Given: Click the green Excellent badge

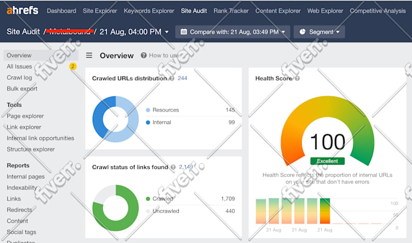Looking at the screenshot, I should pyautogui.click(x=327, y=161).
